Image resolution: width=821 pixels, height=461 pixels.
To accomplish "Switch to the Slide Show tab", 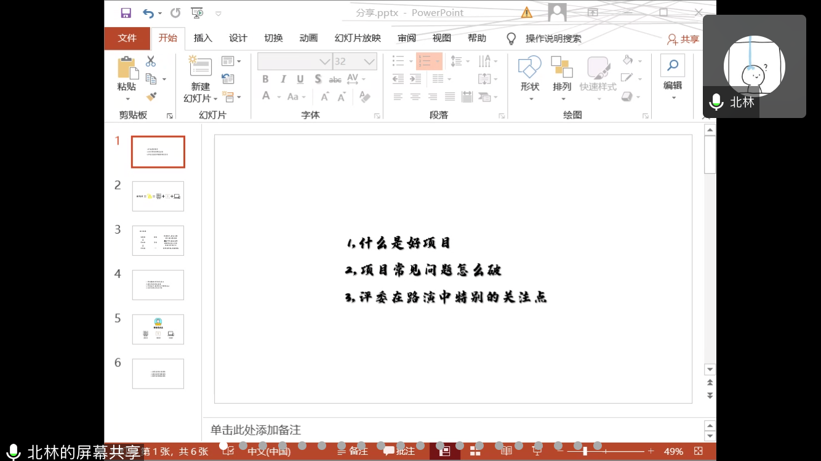I will (x=358, y=38).
